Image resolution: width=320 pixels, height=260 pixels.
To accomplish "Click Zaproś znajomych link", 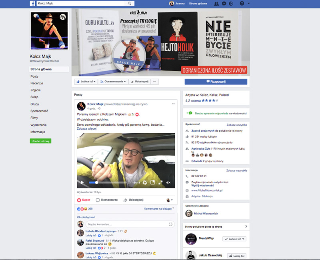I will [203, 131].
